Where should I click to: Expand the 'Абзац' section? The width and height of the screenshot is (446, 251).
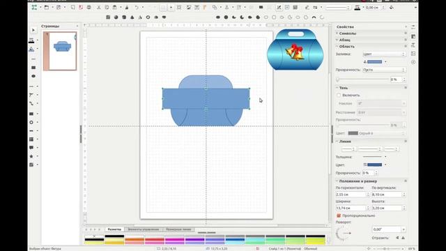coord(337,40)
